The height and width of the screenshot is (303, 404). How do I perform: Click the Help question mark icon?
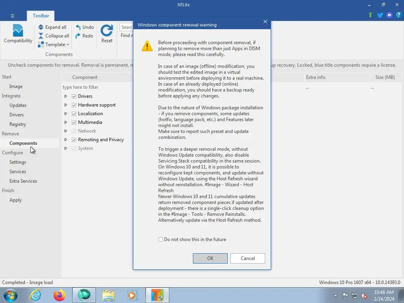(398, 15)
